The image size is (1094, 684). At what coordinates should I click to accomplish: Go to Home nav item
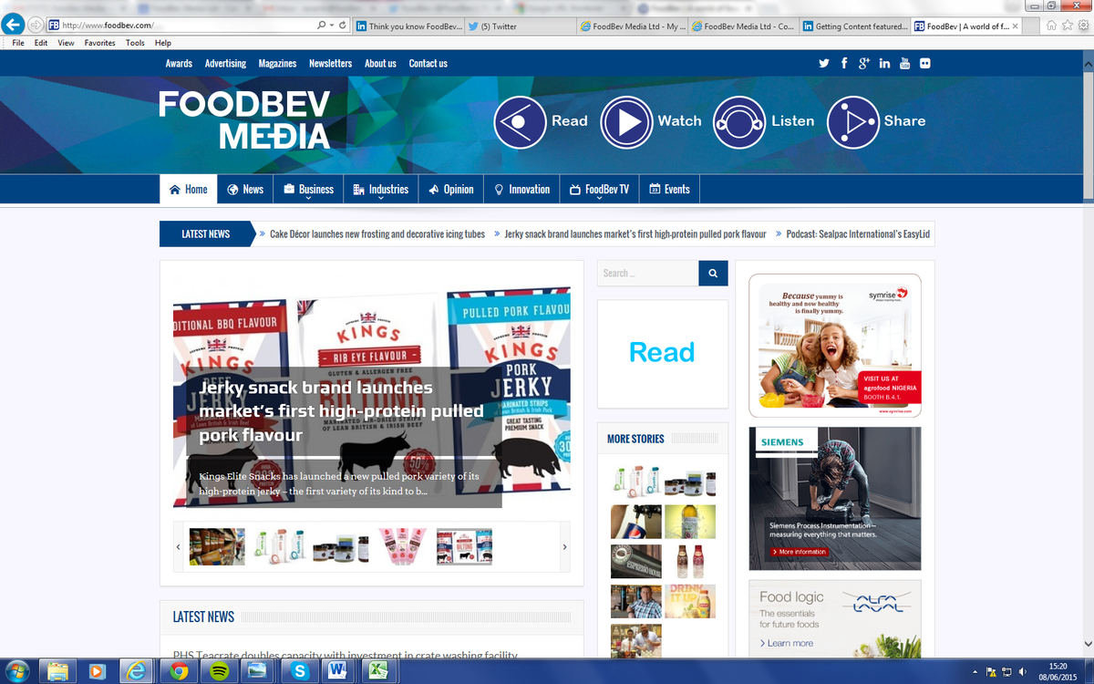tap(189, 189)
